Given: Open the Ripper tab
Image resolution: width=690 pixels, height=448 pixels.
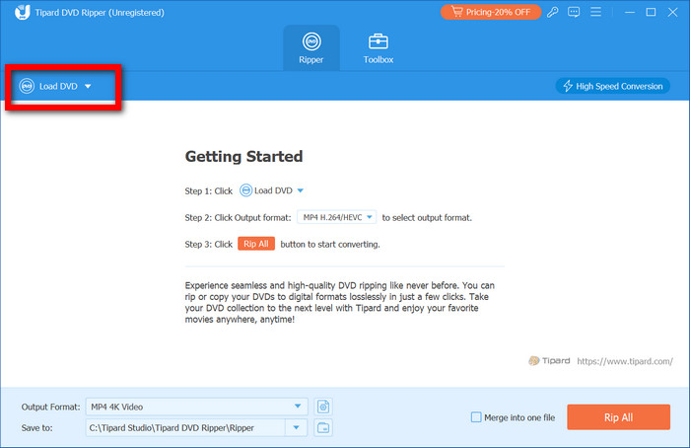Looking at the screenshot, I should coord(311,47).
